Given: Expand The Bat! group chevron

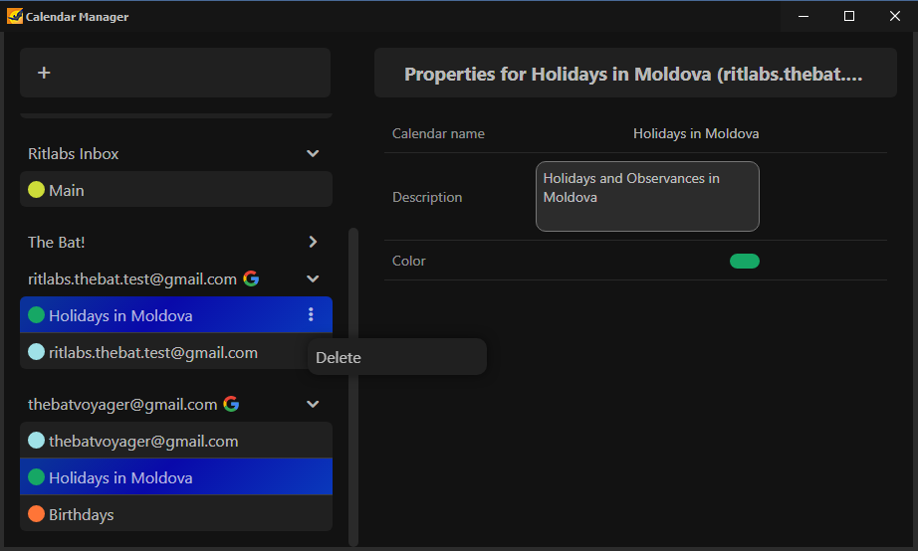Looking at the screenshot, I should coord(313,242).
